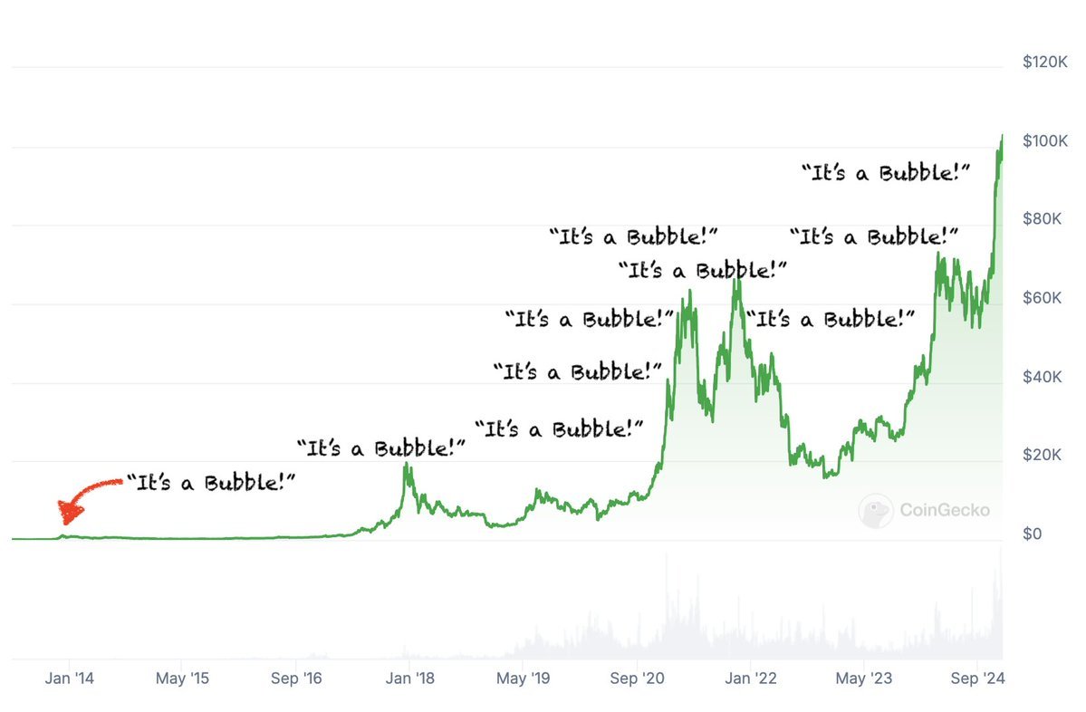Open the CoinGecko watermark text link
Screen dimensions: 1086x712
[944, 511]
